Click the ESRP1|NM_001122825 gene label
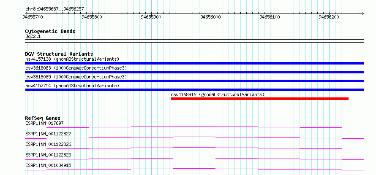This screenshot has width=376, height=175. pyautogui.click(x=48, y=155)
